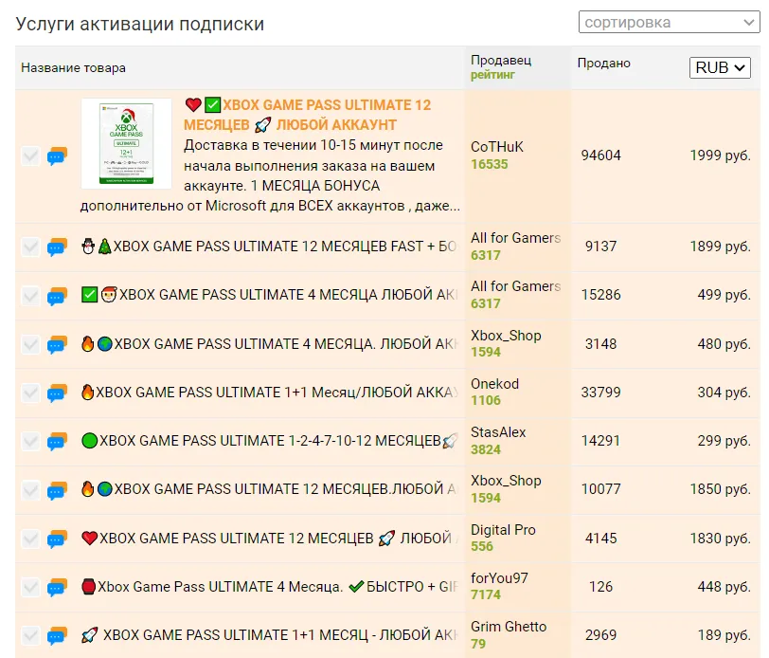Click chat icon in 1850 руб. row
Screen dimensions: 769x658
coord(57,489)
